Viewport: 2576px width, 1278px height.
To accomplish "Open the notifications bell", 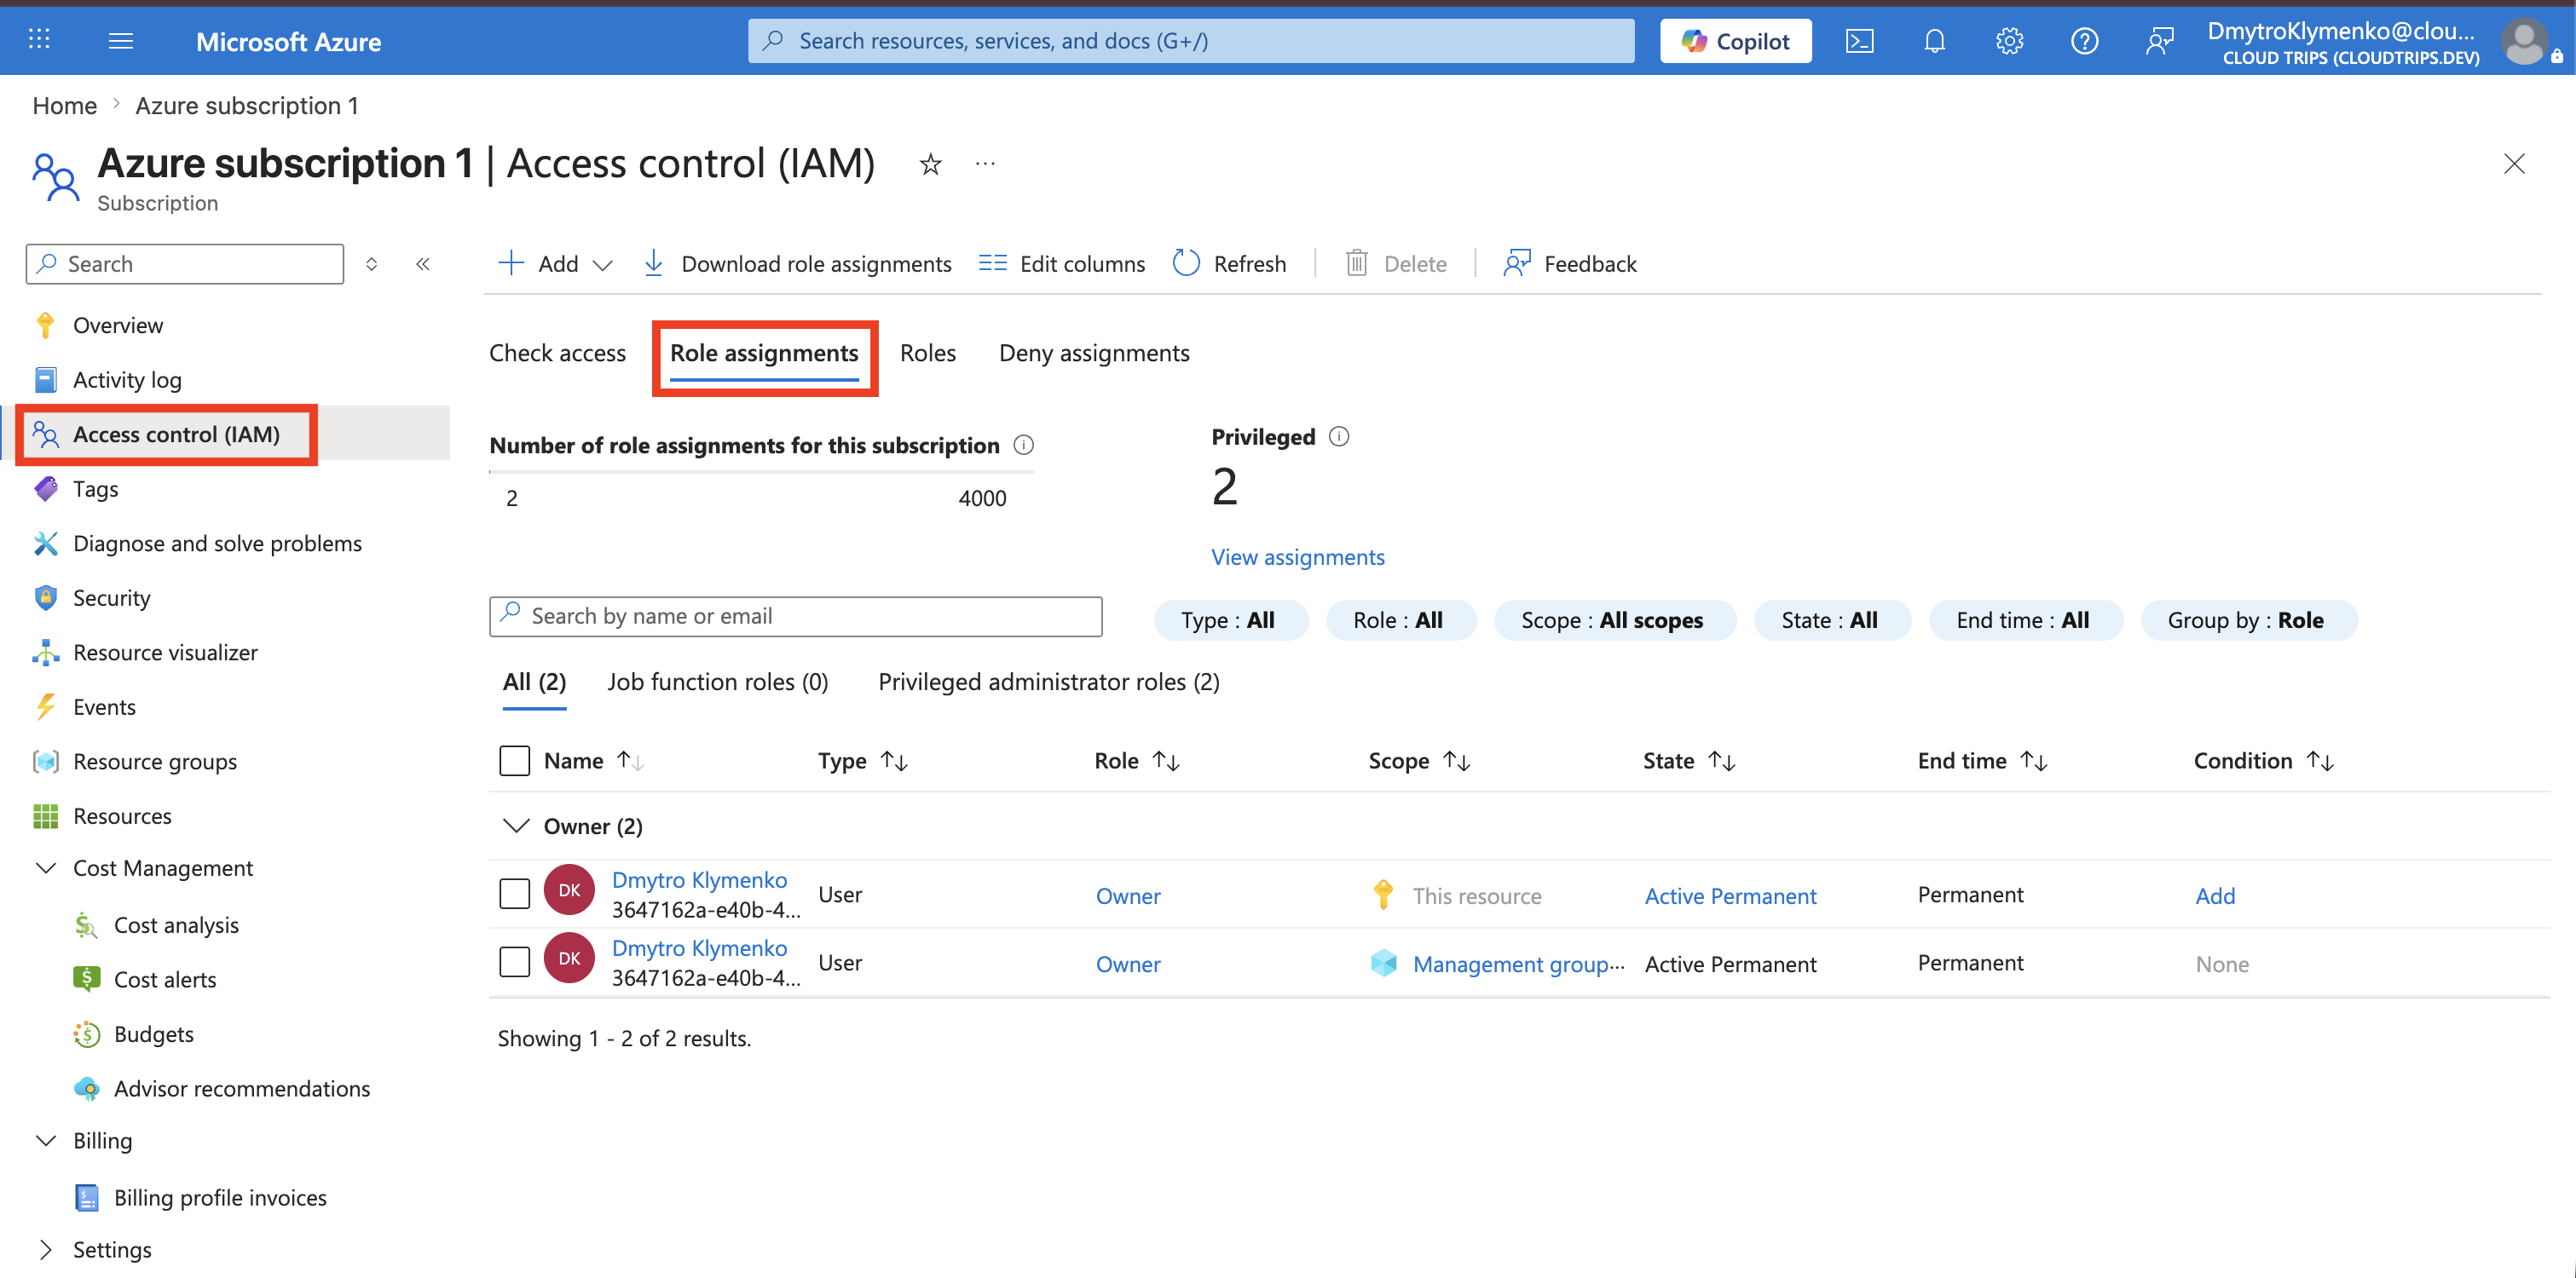I will tap(1934, 41).
